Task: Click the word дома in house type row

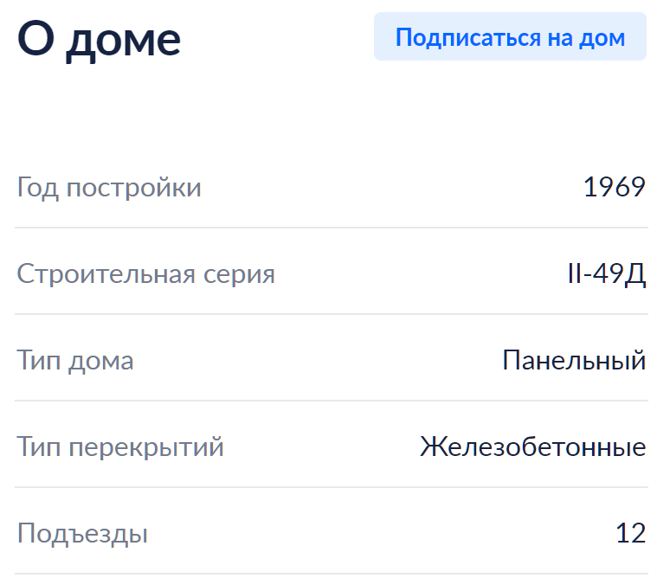Action: pos(101,363)
